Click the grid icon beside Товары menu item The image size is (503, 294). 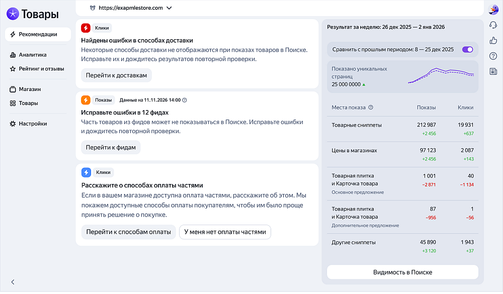[13, 103]
